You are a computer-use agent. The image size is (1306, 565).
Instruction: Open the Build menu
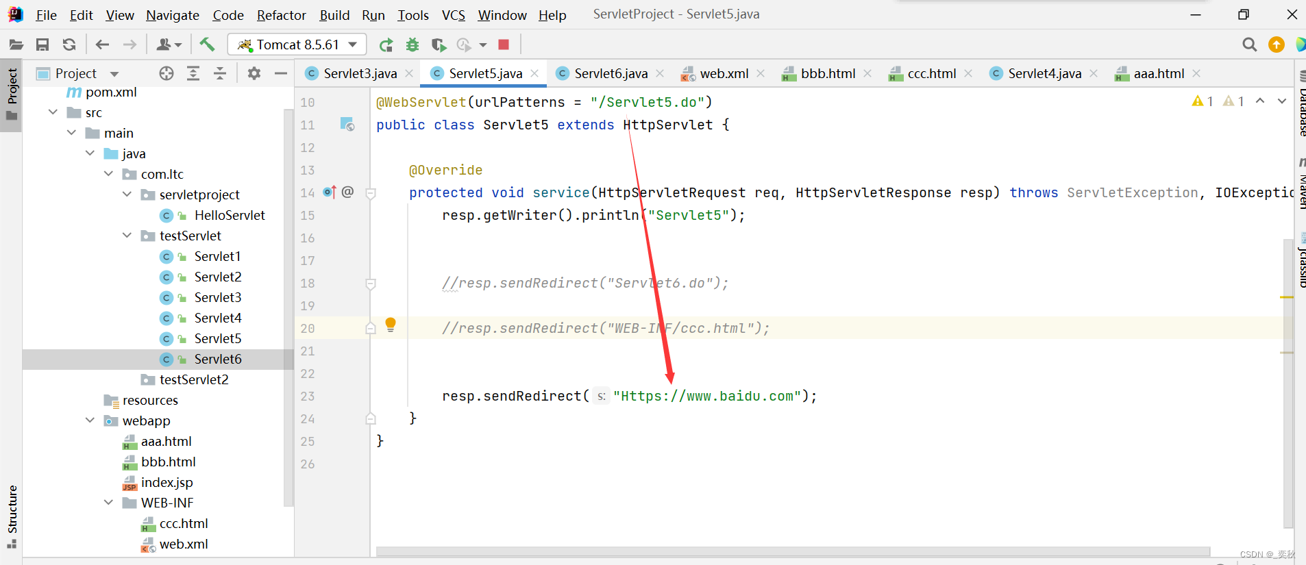point(334,15)
